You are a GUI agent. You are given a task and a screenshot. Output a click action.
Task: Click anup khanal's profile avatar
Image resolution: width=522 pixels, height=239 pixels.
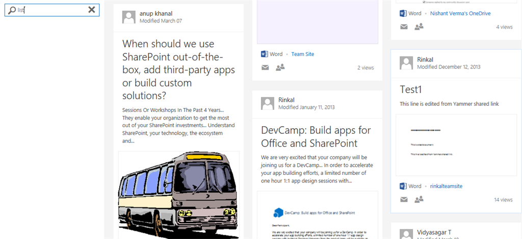129,17
